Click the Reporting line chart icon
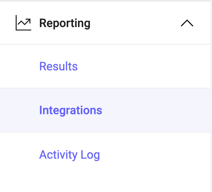This screenshot has height=192, width=212. [23, 23]
